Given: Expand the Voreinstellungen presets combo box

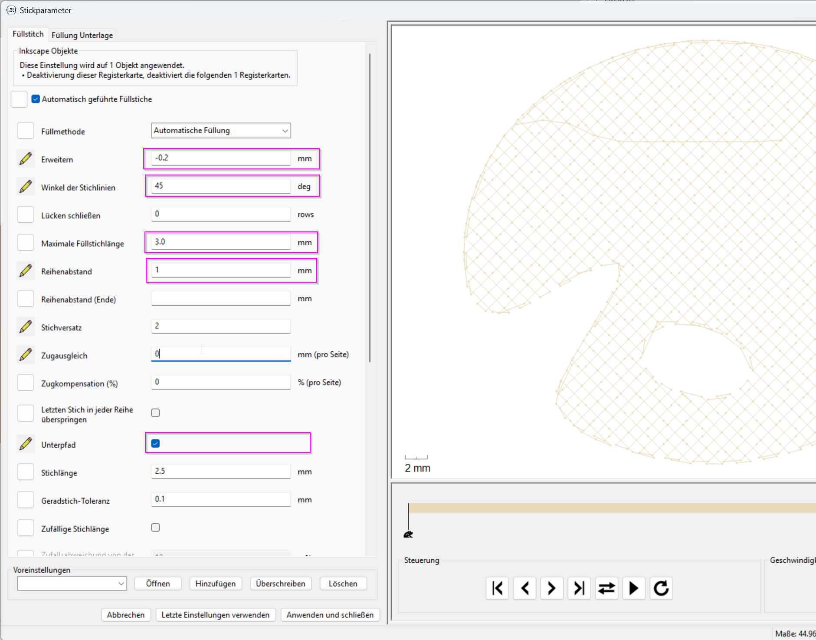Looking at the screenshot, I should tap(72, 584).
